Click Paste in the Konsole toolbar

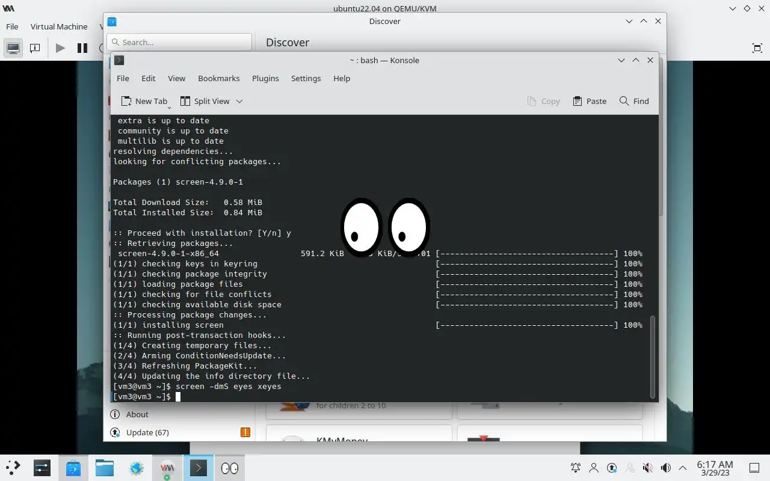click(590, 101)
